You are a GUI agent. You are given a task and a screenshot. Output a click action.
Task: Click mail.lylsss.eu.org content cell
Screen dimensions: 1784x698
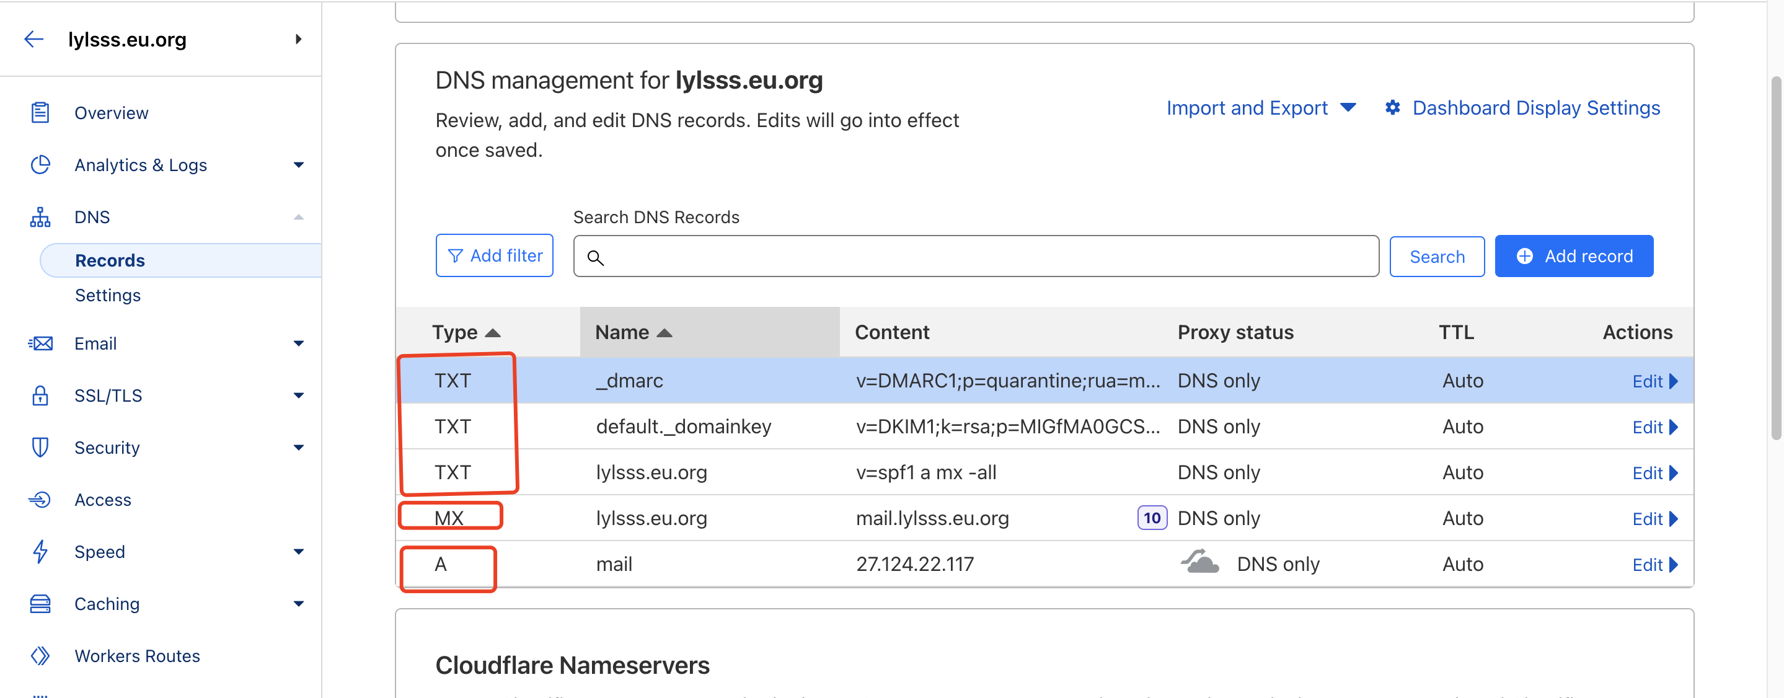click(x=932, y=519)
